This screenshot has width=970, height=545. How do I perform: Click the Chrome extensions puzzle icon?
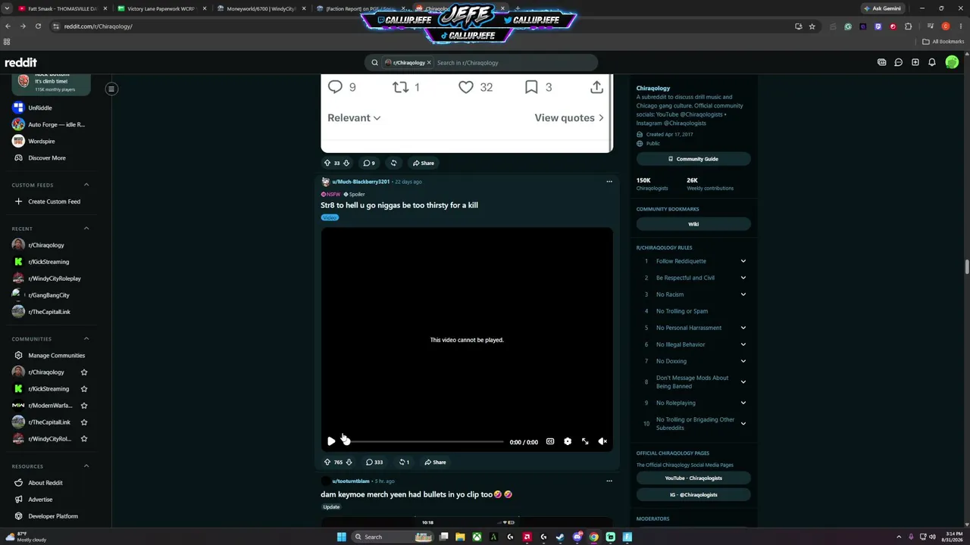(909, 26)
